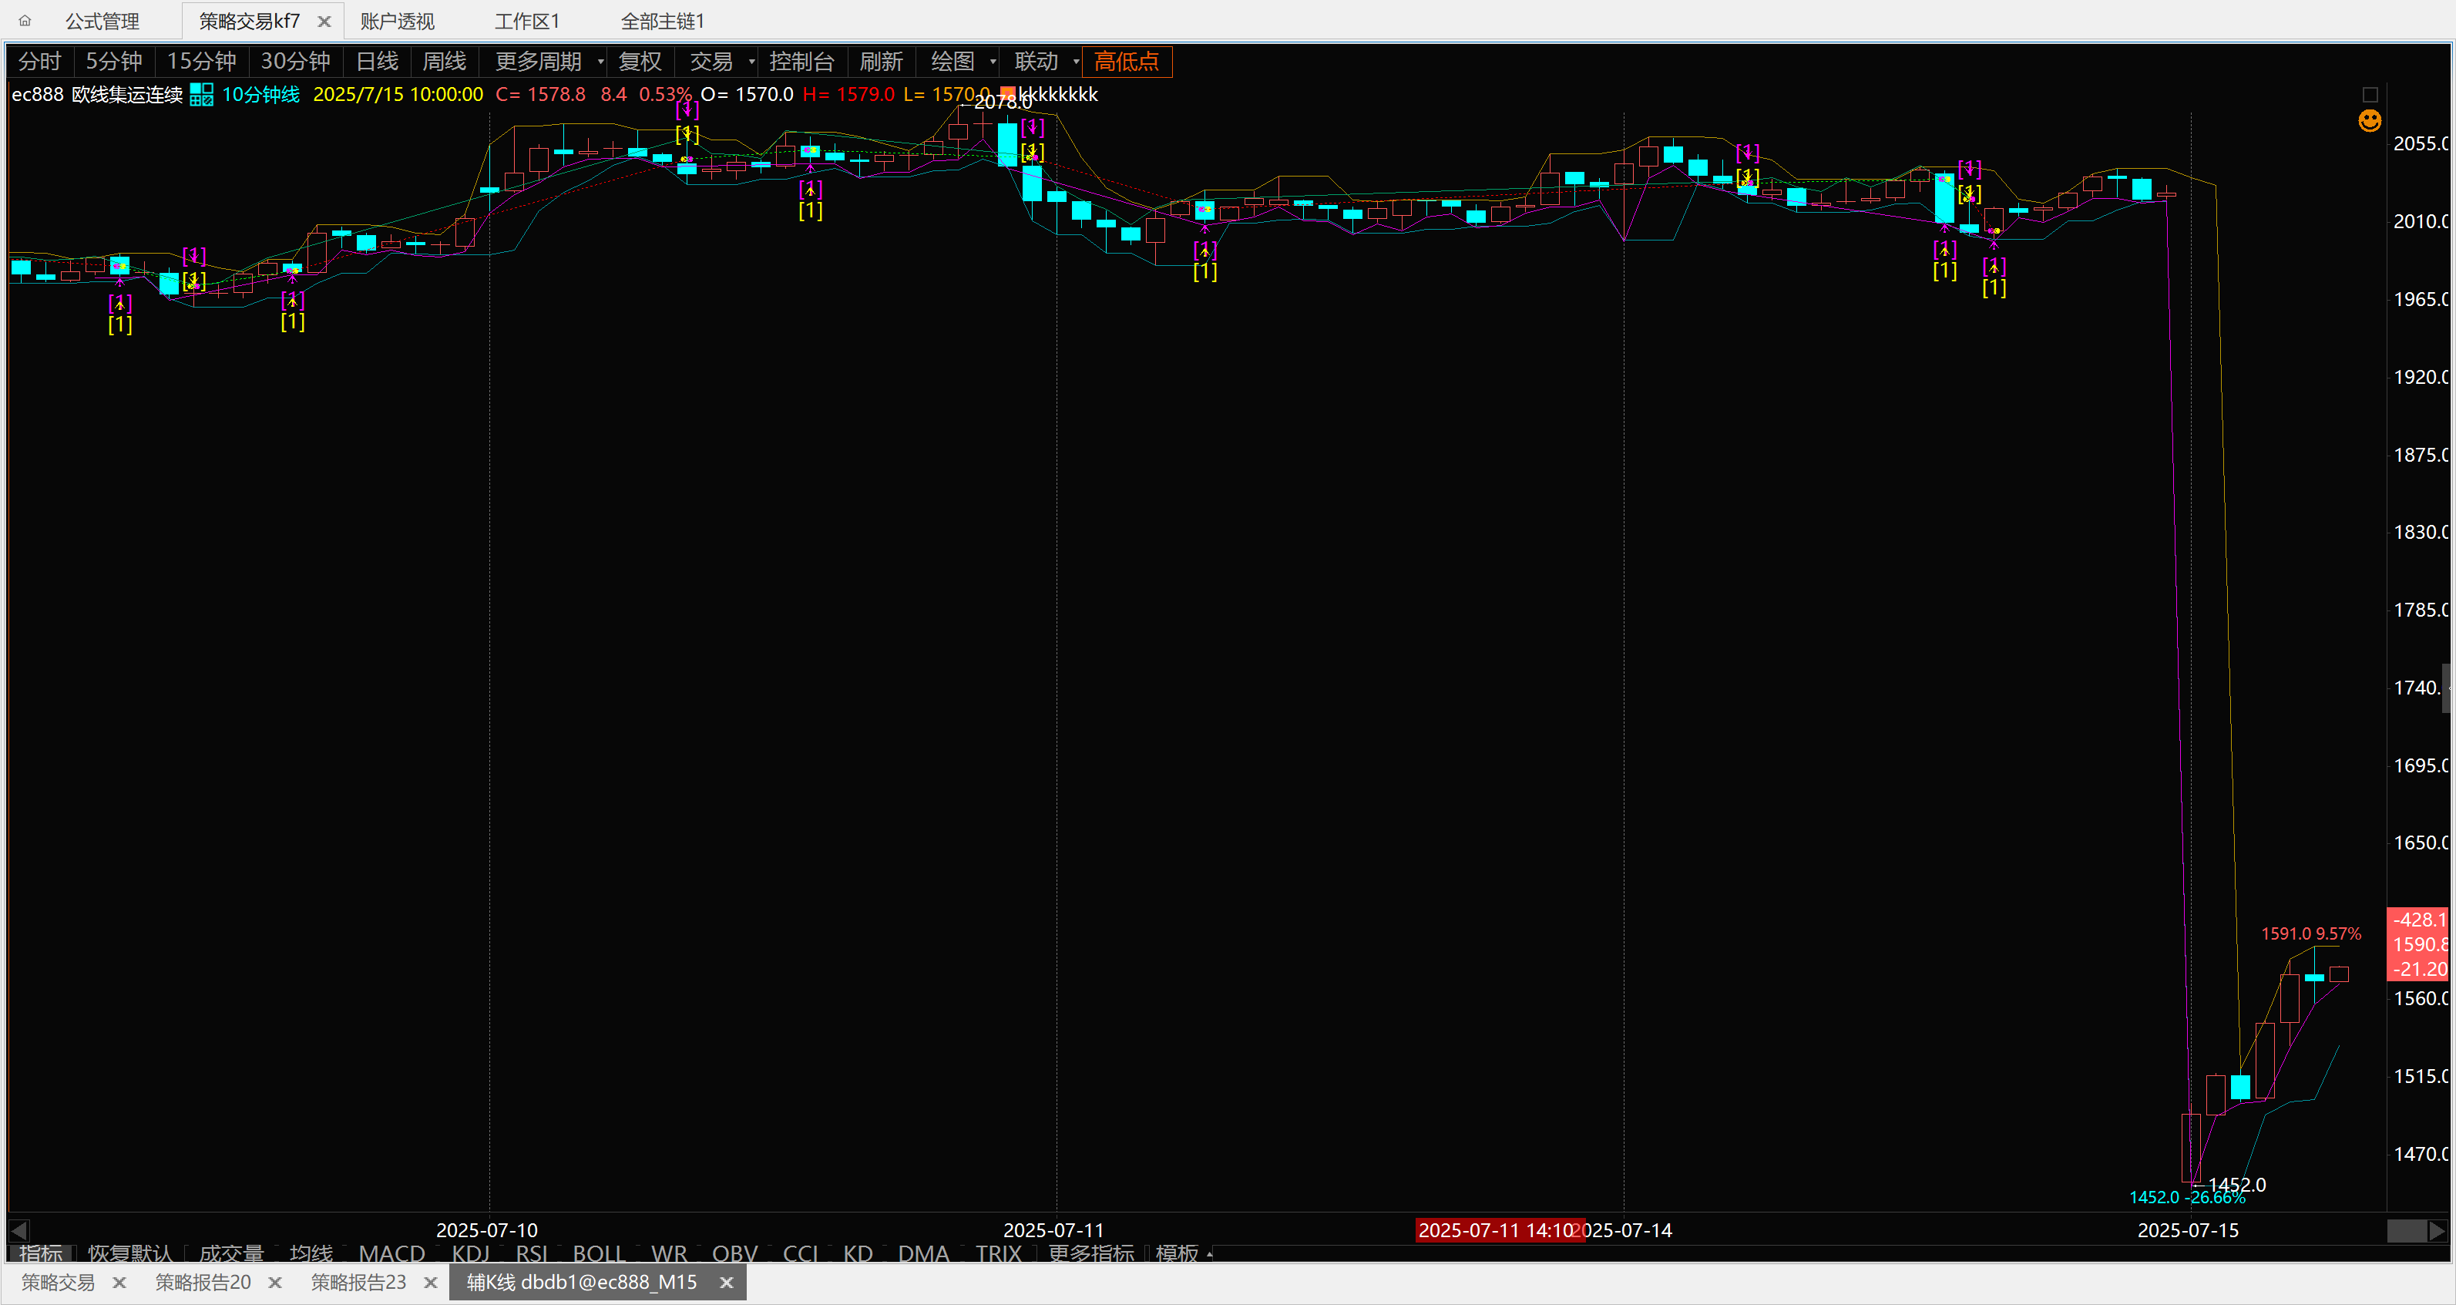Select the 15分钟 timeframe
2456x1305 pixels.
click(201, 62)
